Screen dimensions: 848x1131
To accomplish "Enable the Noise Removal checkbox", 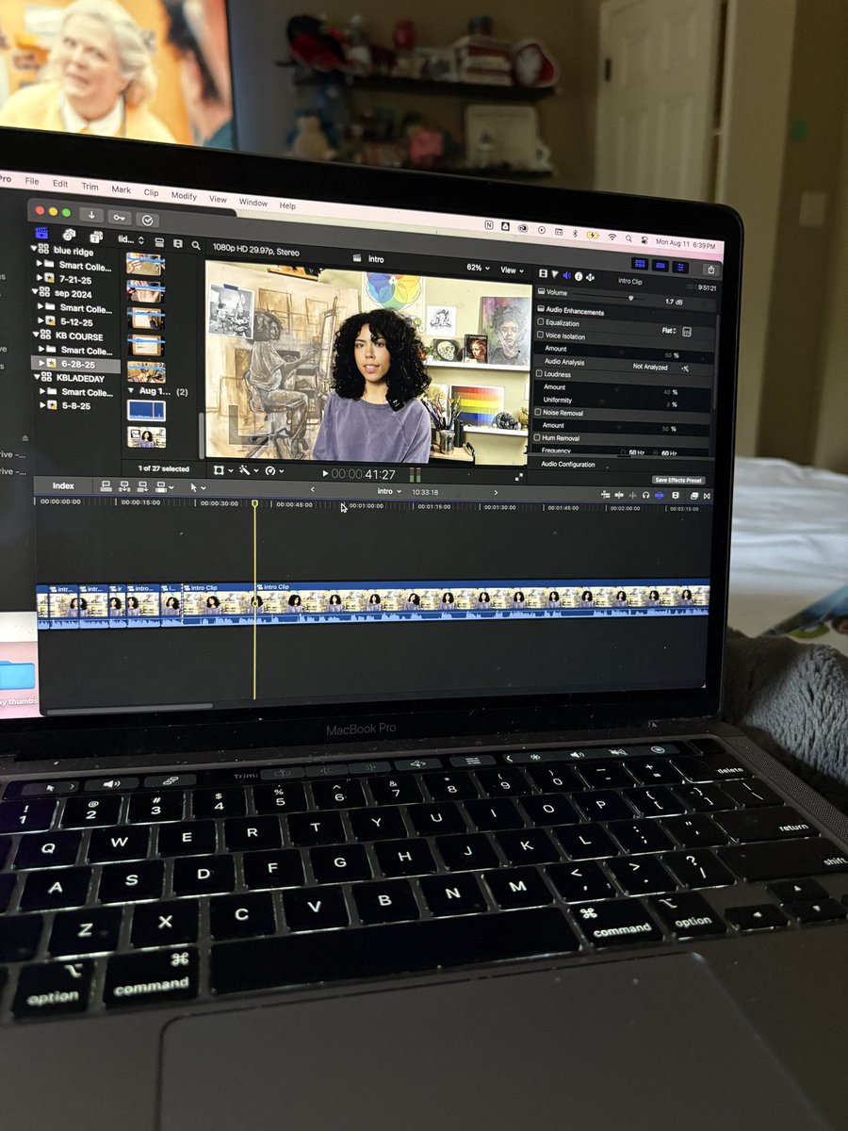I will [539, 413].
